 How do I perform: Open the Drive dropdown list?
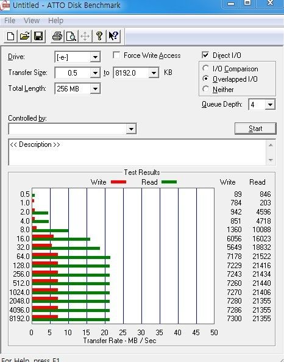coord(95,57)
